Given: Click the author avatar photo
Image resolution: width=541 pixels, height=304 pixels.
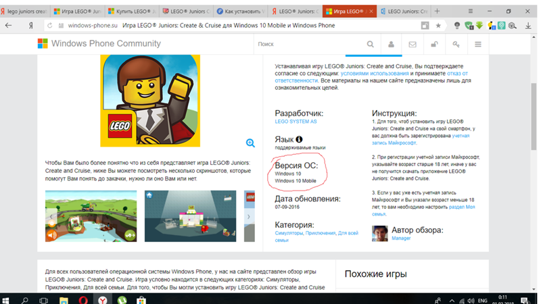Looking at the screenshot, I should (x=379, y=233).
